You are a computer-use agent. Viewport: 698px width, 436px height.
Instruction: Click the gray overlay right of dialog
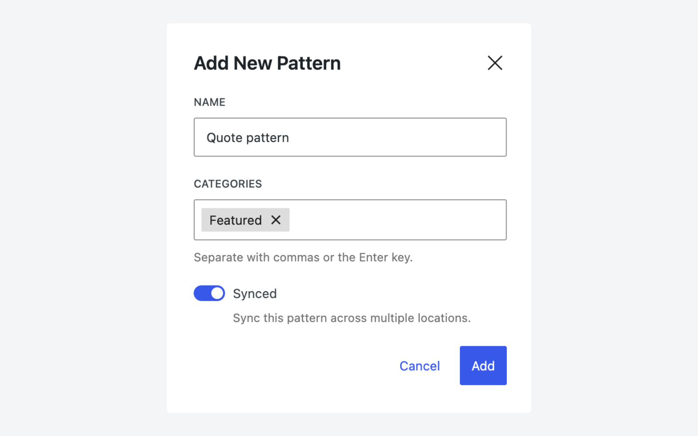(615, 218)
